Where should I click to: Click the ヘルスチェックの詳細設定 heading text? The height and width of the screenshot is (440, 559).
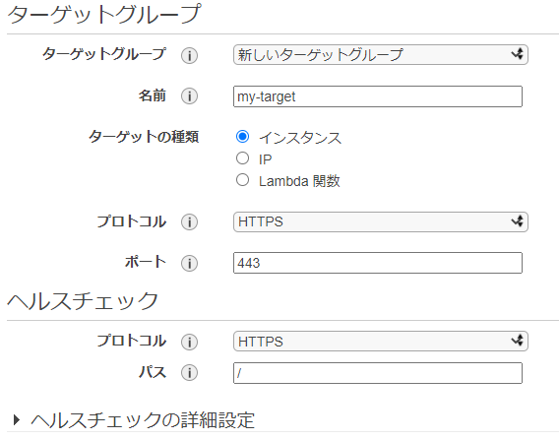click(x=143, y=420)
